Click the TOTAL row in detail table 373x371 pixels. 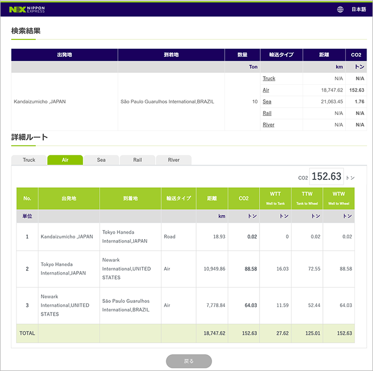click(27, 333)
